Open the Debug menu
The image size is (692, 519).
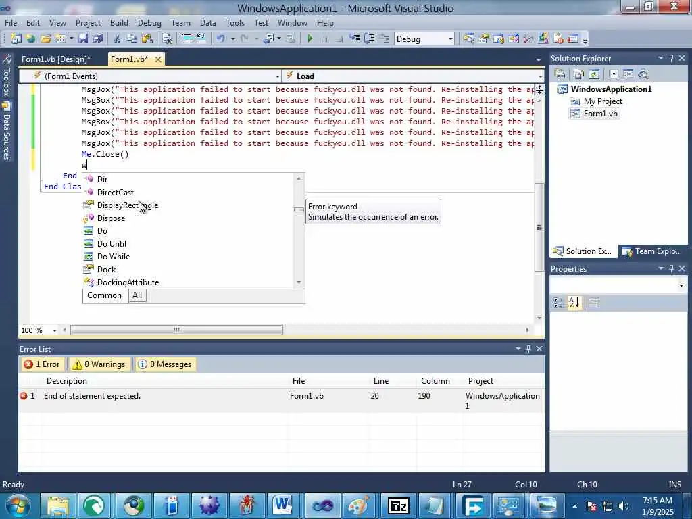[x=149, y=23]
